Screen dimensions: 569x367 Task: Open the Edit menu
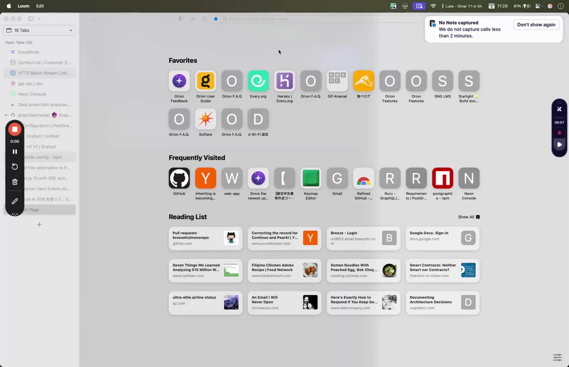tap(40, 6)
